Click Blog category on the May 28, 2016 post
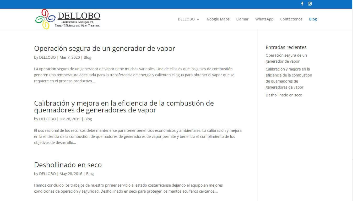The width and height of the screenshot is (353, 201). [90, 174]
